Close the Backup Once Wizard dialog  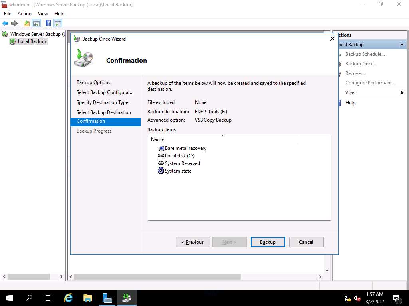click(332, 39)
